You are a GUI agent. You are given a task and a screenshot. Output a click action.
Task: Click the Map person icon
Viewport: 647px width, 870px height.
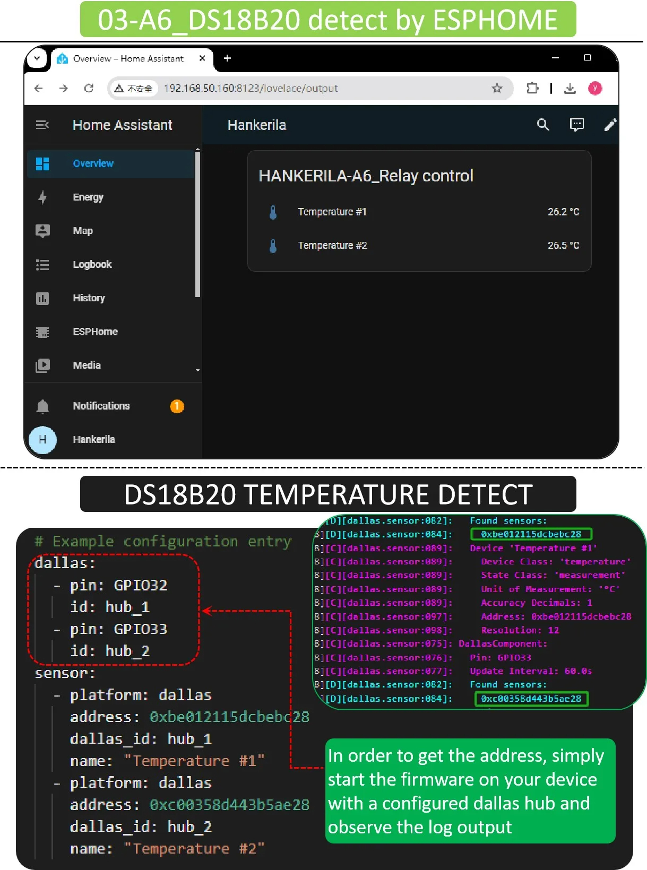[42, 231]
